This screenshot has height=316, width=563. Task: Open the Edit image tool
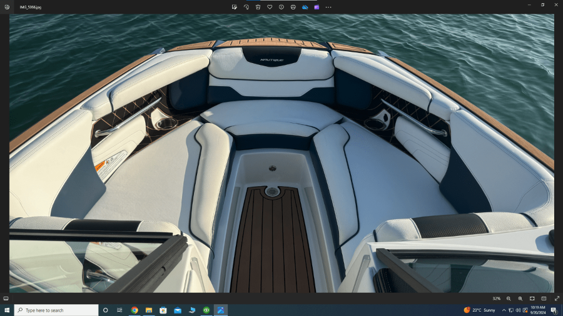[235, 7]
